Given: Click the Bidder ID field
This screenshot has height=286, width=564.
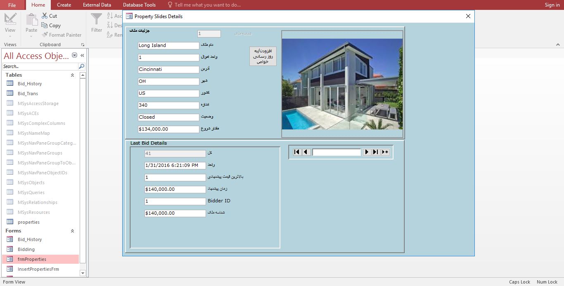Looking at the screenshot, I should (x=175, y=202).
